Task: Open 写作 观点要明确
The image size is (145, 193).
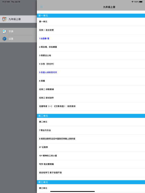Action: (91, 164)
